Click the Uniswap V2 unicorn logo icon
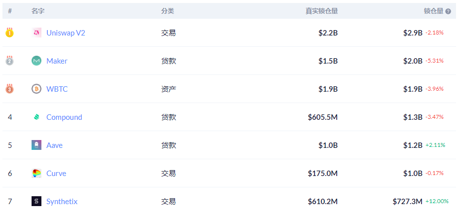 [36, 33]
